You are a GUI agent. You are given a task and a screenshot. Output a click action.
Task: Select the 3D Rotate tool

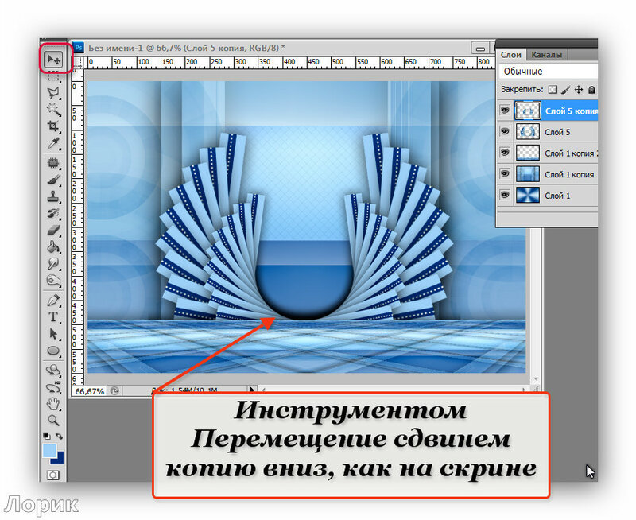(x=53, y=371)
